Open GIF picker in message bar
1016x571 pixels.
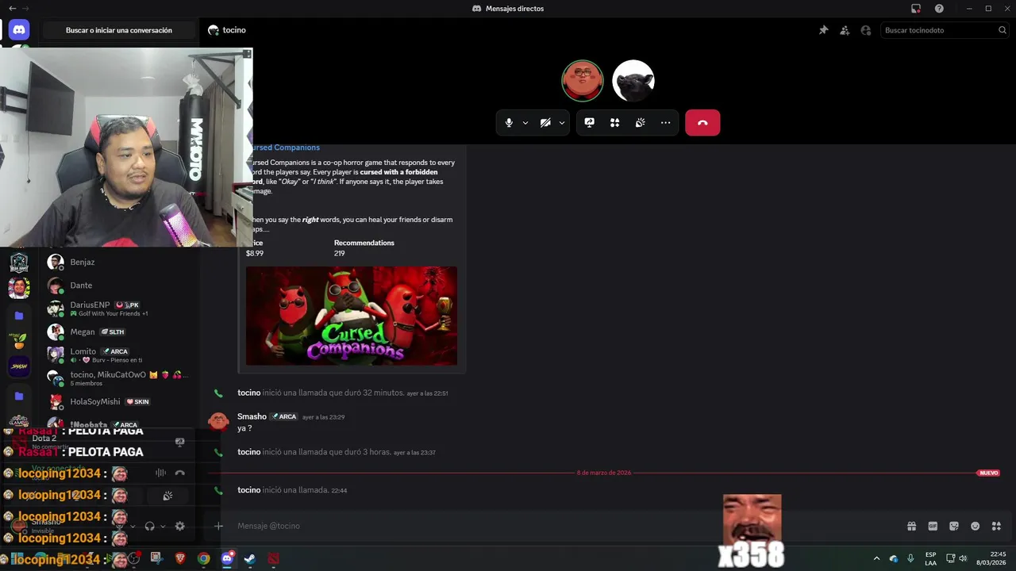tap(933, 526)
